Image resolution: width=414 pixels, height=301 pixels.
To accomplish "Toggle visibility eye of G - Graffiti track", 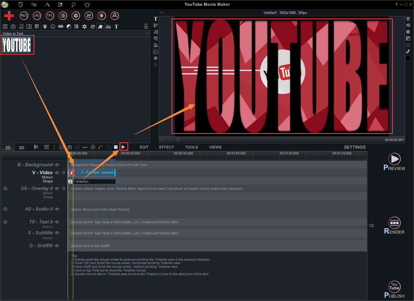I will tap(57, 246).
